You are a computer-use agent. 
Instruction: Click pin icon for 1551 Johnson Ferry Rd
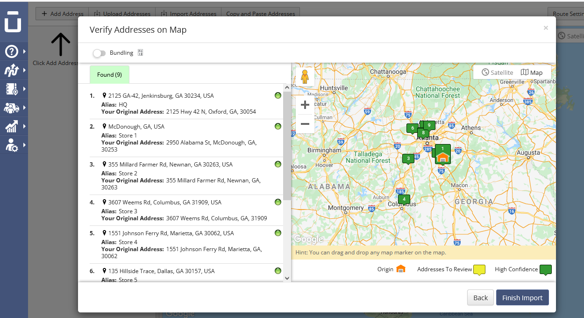pos(105,233)
